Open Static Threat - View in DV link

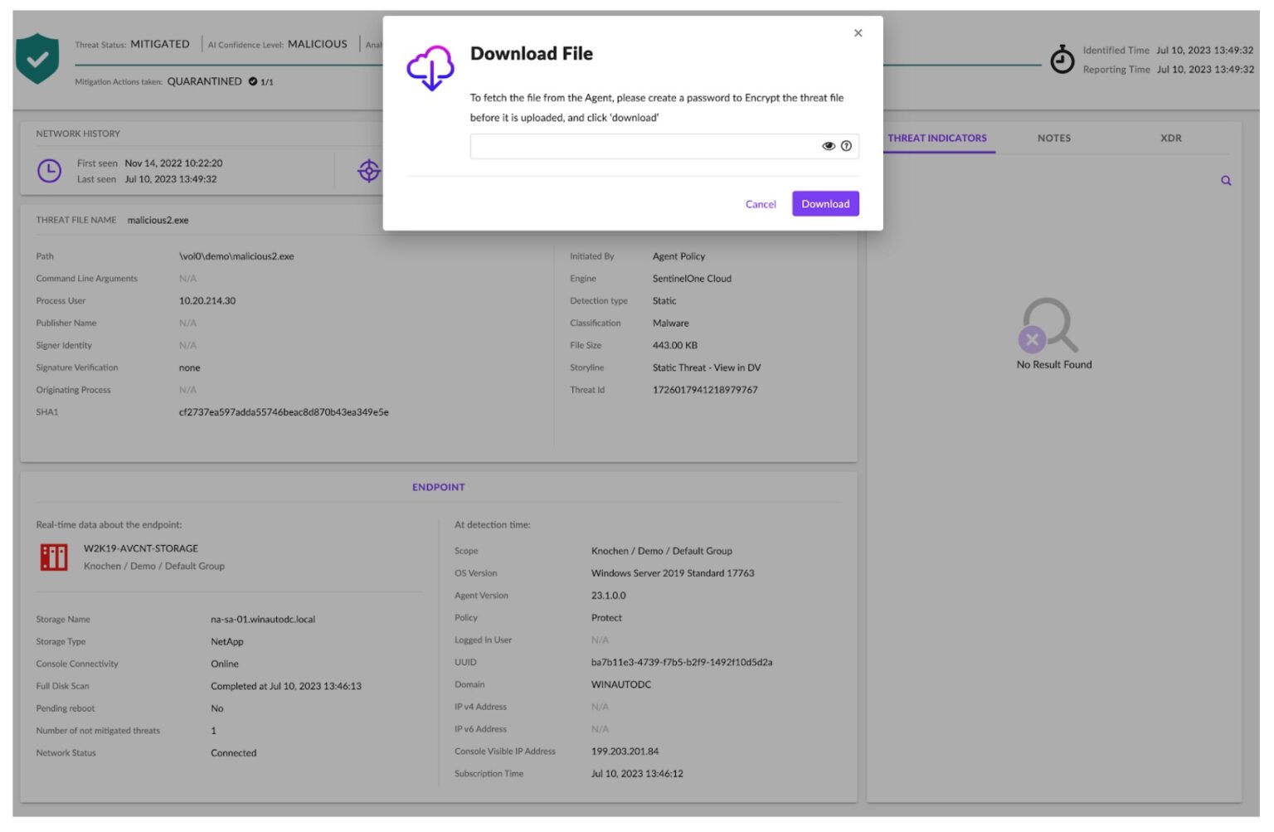coord(706,368)
